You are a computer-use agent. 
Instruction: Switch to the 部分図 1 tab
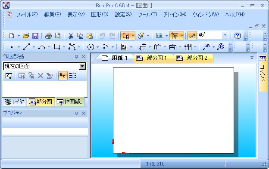[153, 58]
